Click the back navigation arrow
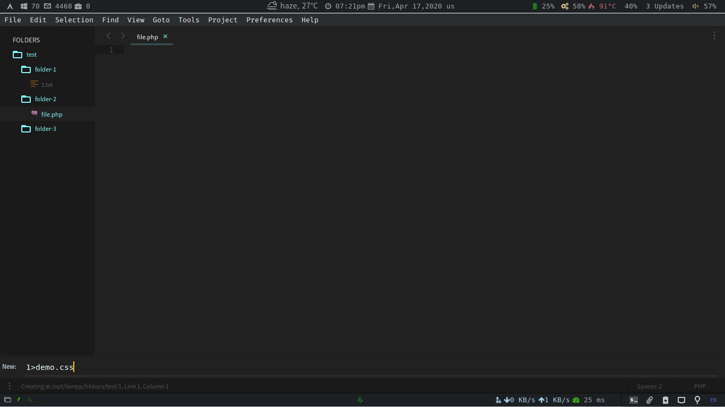Image resolution: width=725 pixels, height=407 pixels. (109, 36)
